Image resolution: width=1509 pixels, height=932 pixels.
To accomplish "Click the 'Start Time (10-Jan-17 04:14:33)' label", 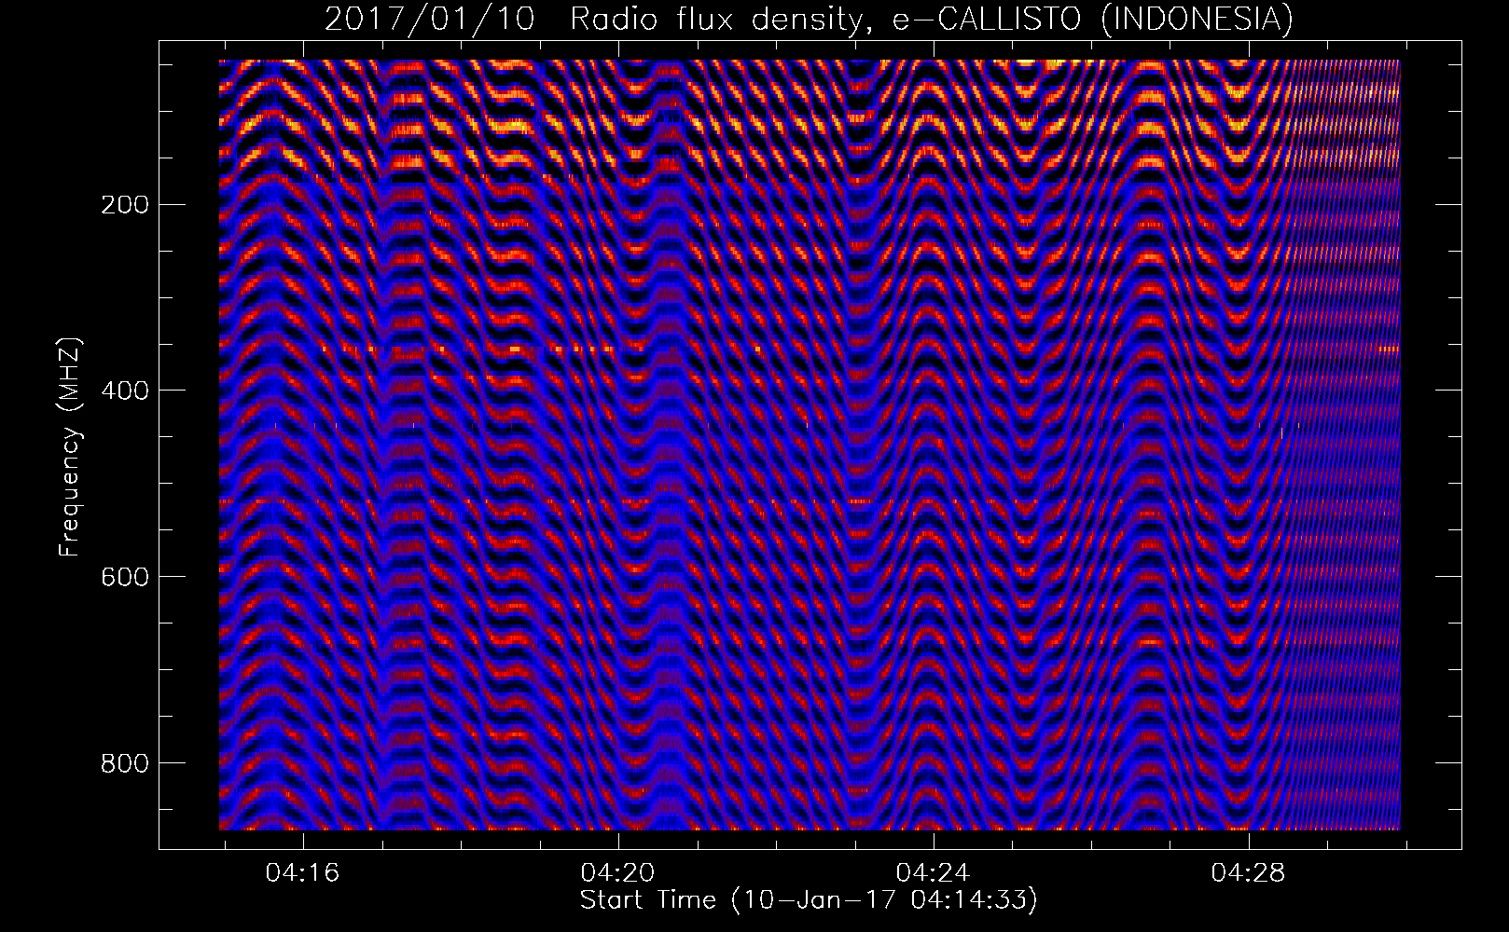I will pos(809,900).
